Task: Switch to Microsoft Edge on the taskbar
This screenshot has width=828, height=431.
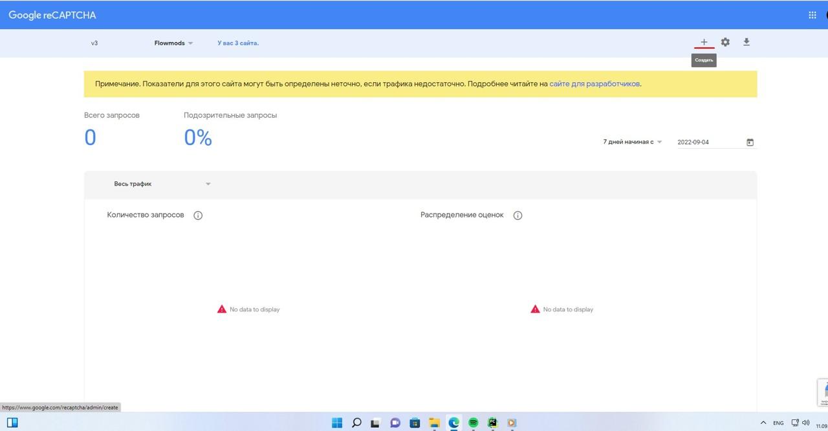Action: coord(453,423)
